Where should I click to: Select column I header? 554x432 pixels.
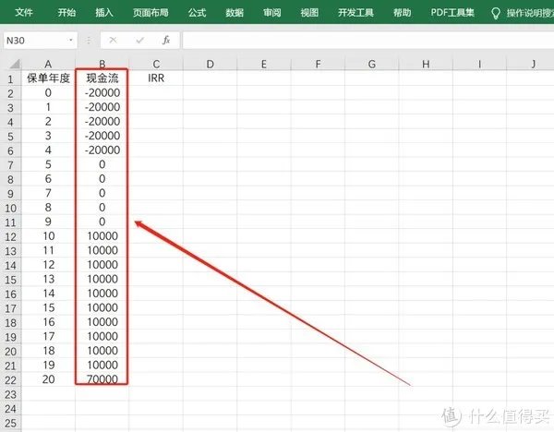point(479,64)
